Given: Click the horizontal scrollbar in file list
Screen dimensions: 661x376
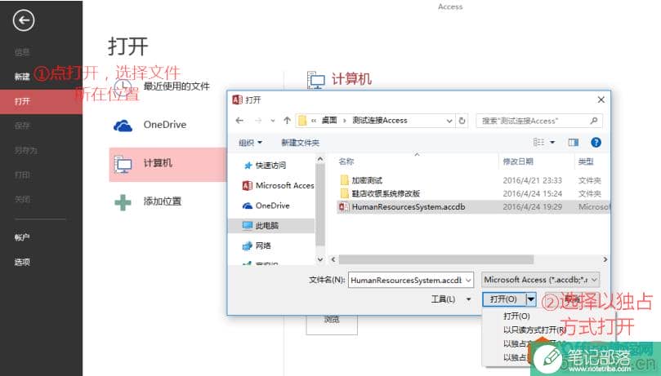Looking at the screenshot, I should click(436, 259).
